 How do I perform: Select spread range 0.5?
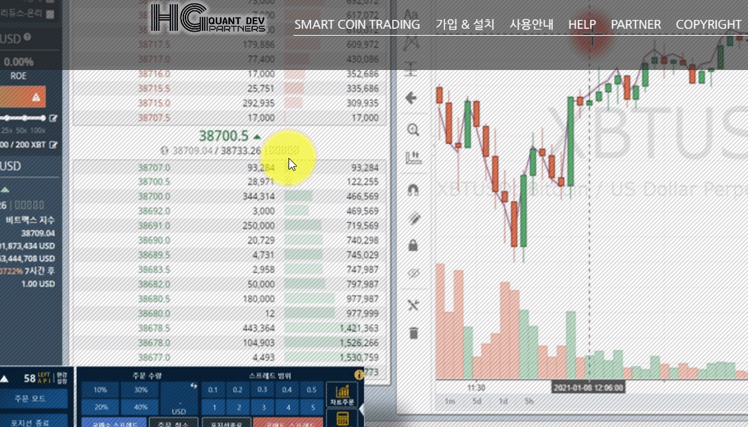coord(312,390)
